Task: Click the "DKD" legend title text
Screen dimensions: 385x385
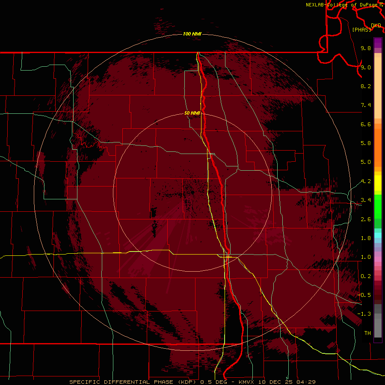Action: [x=376, y=26]
